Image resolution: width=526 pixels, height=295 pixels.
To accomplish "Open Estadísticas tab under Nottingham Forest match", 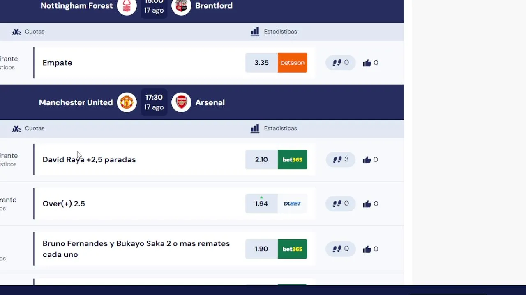I will coord(274,32).
